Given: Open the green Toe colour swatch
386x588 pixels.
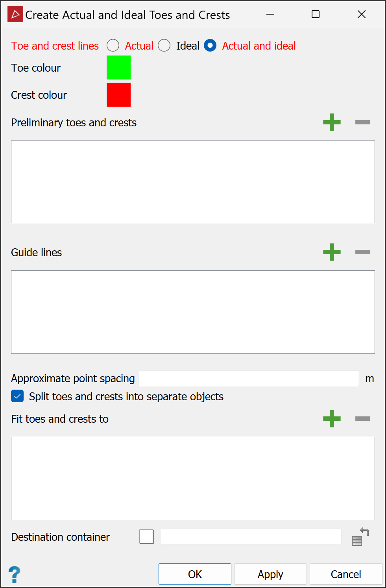Looking at the screenshot, I should point(118,68).
